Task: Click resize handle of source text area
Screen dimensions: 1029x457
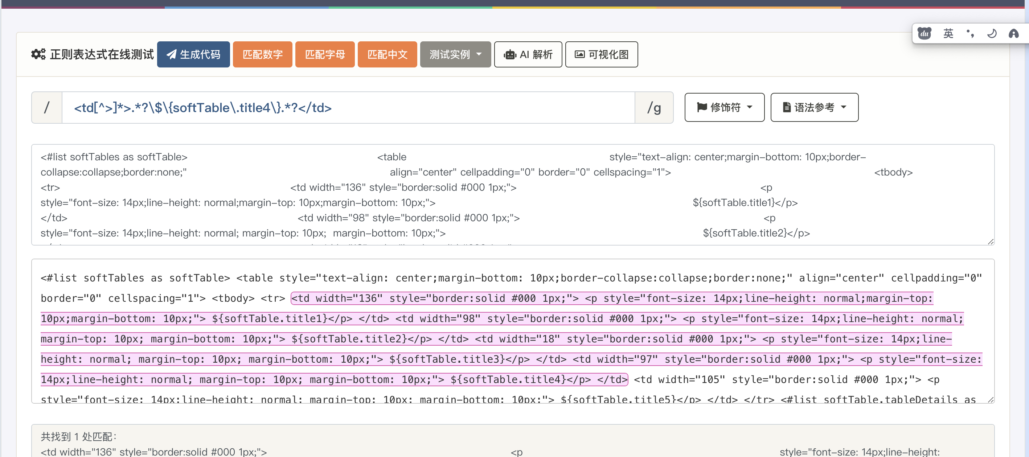Action: click(990, 242)
